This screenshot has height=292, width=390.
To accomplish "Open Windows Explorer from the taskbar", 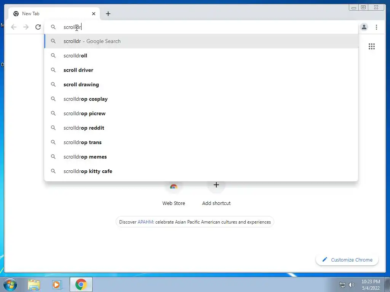I will click(x=34, y=285).
